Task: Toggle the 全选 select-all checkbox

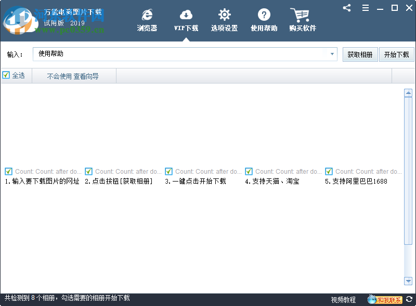Action: [x=6, y=75]
